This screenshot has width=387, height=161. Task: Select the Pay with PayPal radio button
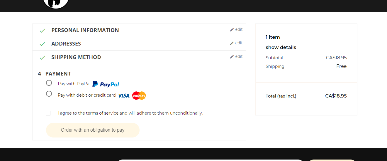(x=49, y=83)
